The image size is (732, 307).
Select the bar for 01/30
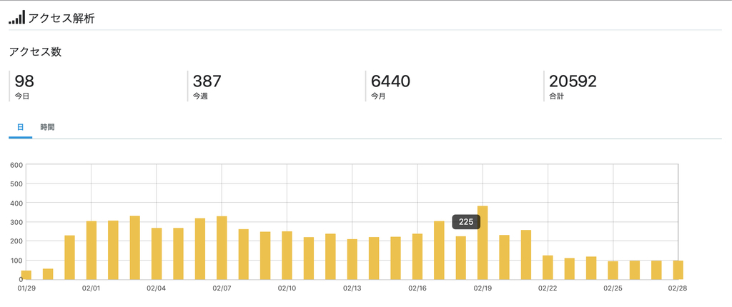pos(48,274)
